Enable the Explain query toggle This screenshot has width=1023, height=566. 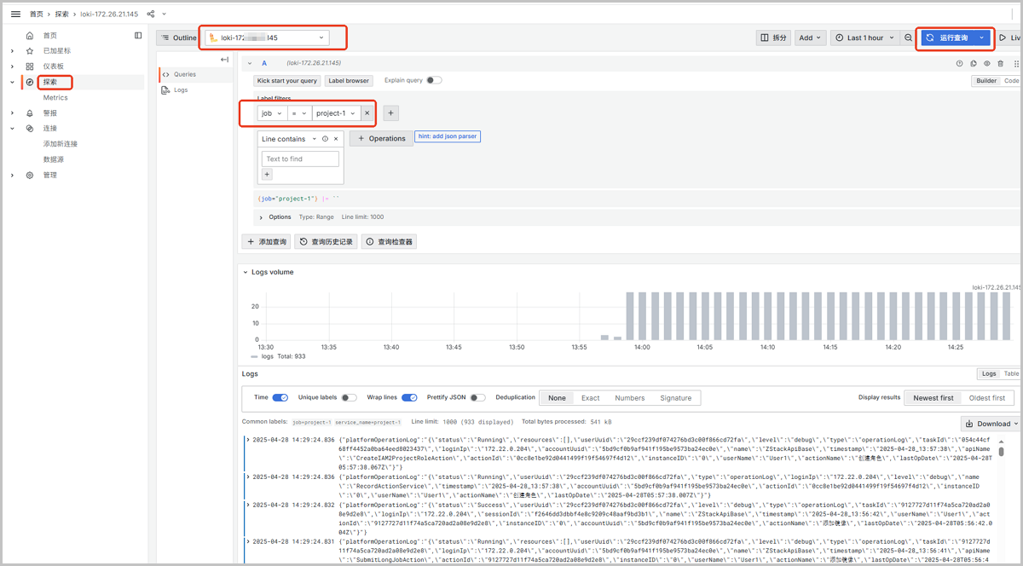(434, 81)
